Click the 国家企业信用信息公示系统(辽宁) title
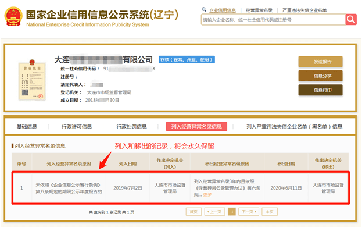The width and height of the screenshot is (362, 228). tap(102, 15)
